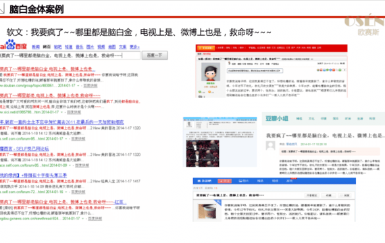Viewport: 385px width, 243px height.
Task: Open result 徘徊在十字街头第三季
Action: point(33,175)
